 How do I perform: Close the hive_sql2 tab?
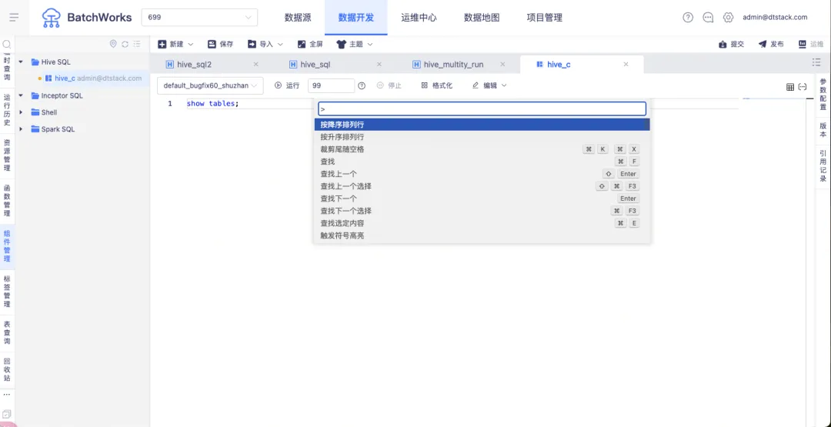[255, 64]
